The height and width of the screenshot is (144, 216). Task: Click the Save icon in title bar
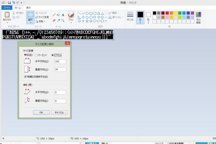[x=9, y=2]
